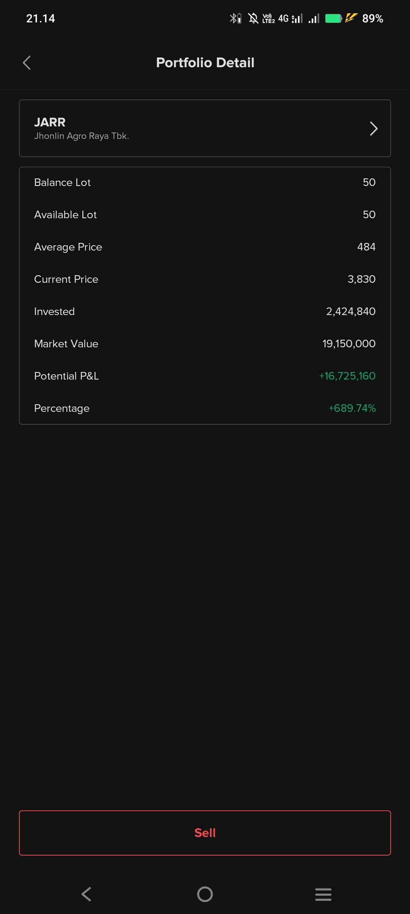Tap the Balance Lot row label
This screenshot has height=914, width=410.
click(62, 182)
